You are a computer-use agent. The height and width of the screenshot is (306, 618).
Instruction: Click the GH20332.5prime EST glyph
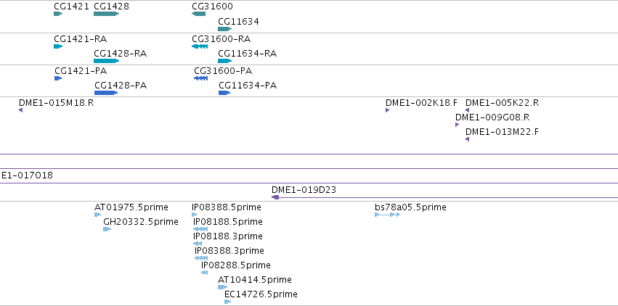pos(107,229)
